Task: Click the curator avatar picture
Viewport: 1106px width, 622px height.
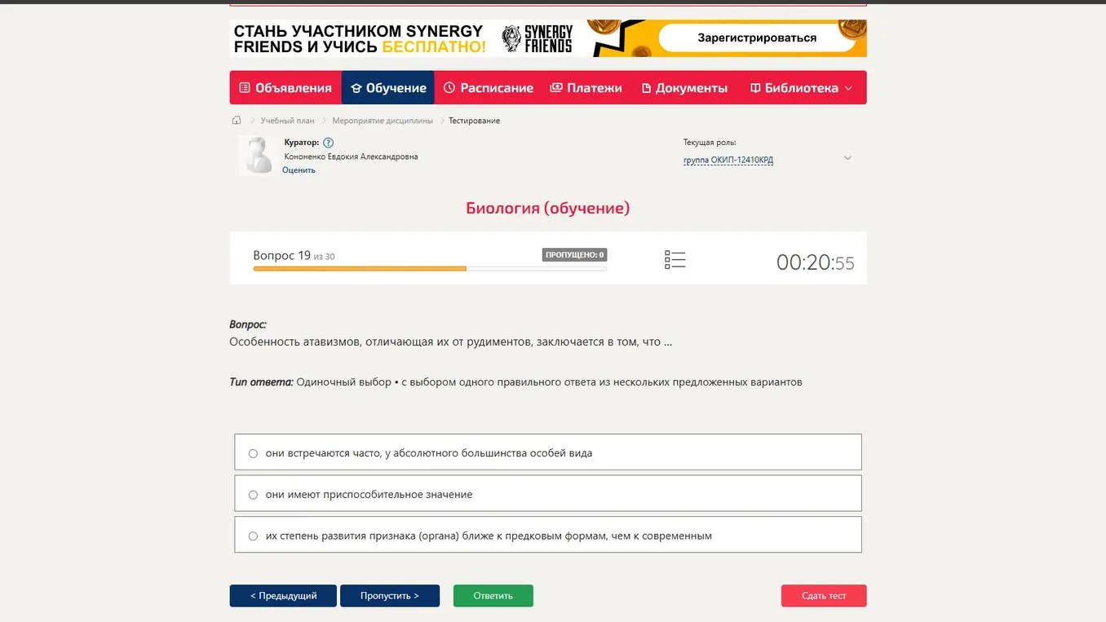Action: coord(259,156)
